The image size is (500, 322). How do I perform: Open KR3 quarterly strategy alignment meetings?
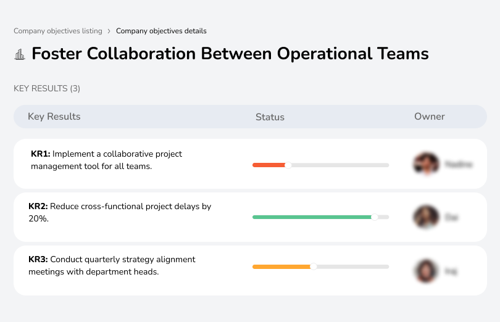point(112,265)
